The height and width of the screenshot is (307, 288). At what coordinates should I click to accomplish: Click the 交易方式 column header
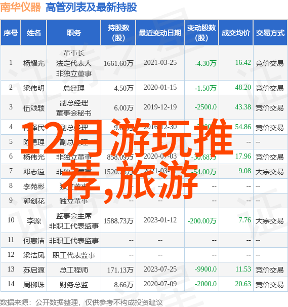tap(270, 33)
